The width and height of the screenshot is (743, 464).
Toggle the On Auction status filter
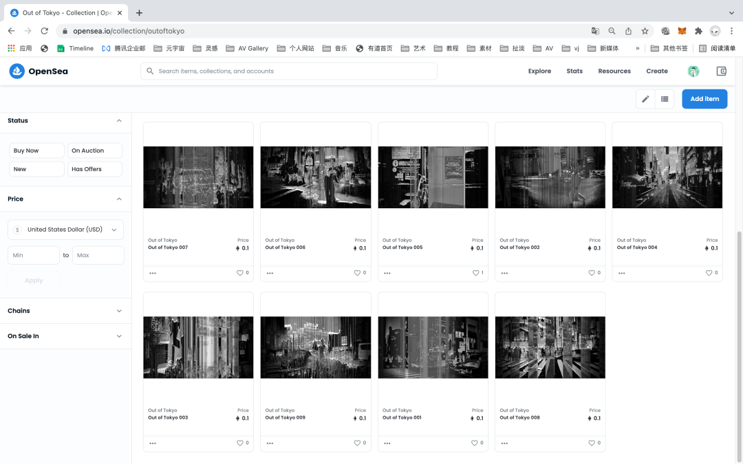95,151
